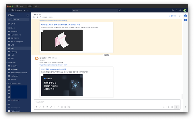Collapse the last sidebar category above Town Square

(x=8, y=104)
